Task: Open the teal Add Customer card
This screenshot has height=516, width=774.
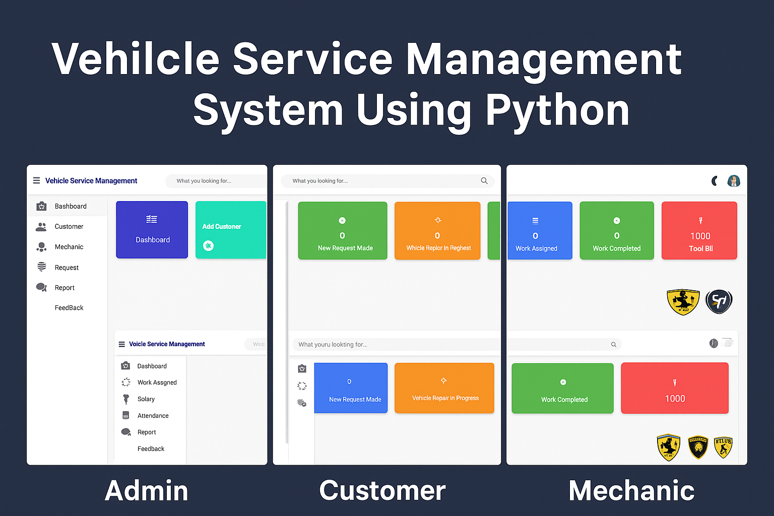Action: point(231,230)
